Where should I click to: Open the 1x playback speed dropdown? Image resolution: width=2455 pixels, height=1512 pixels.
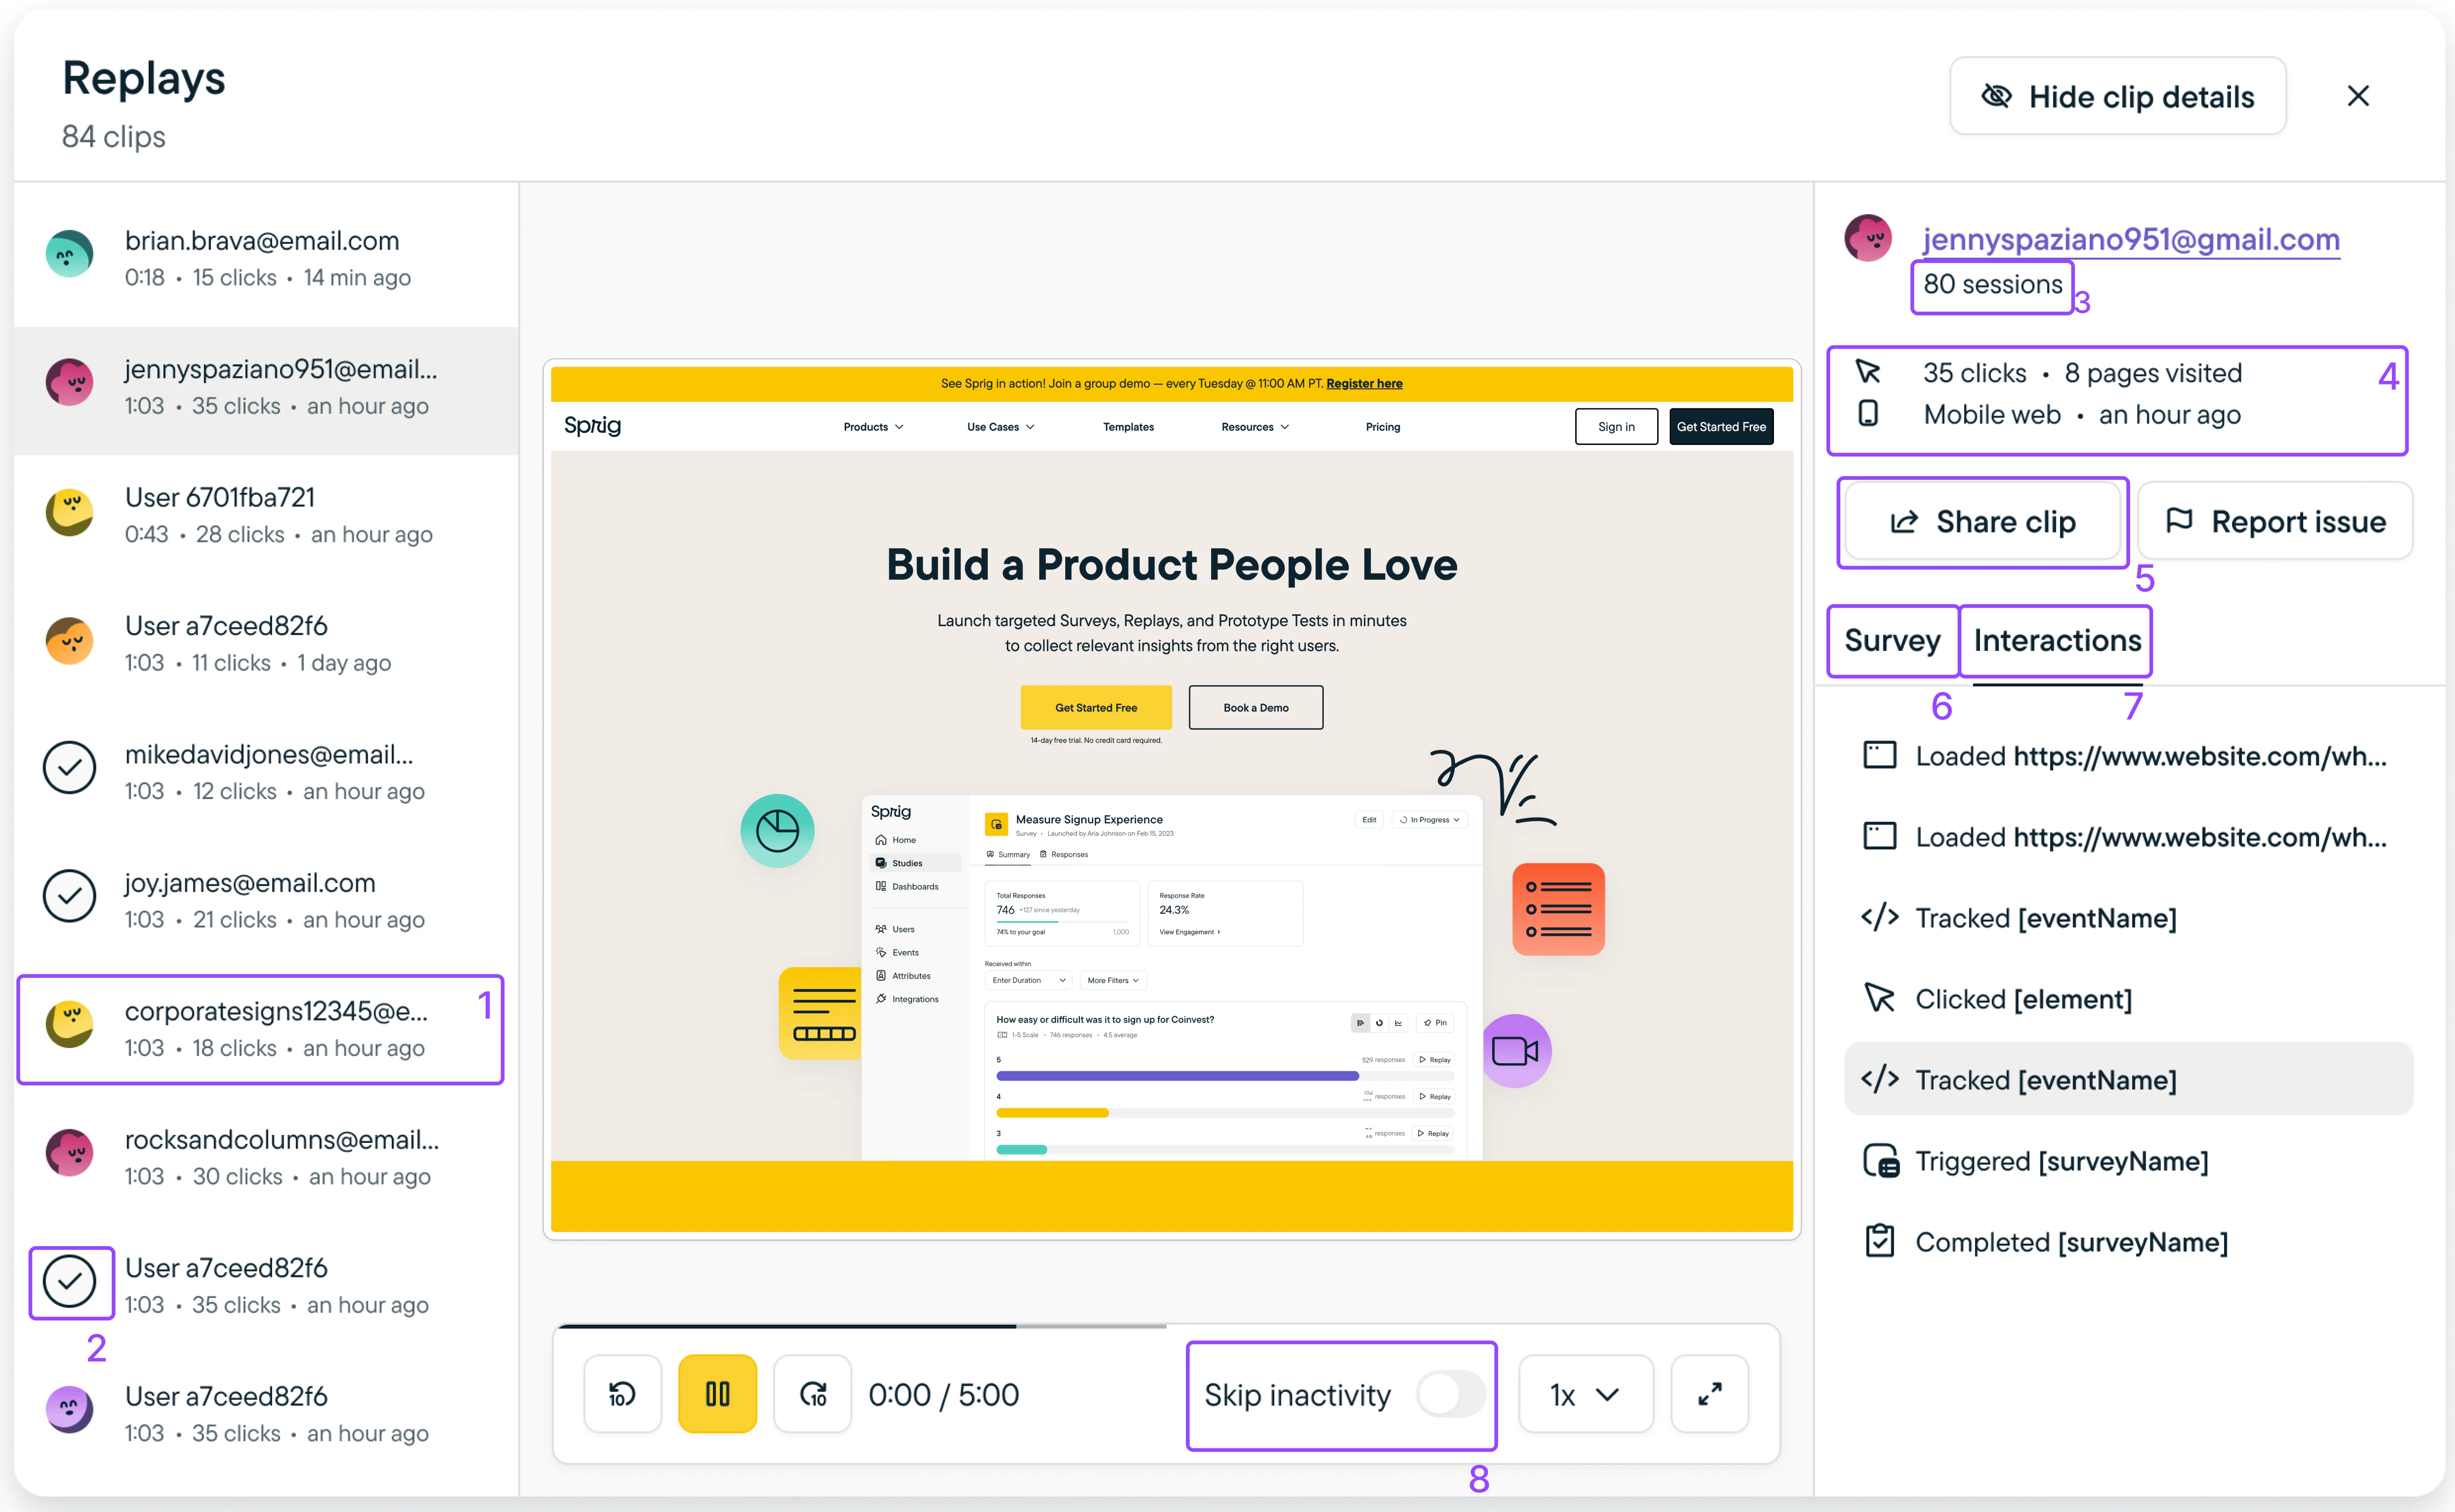[x=1586, y=1394]
